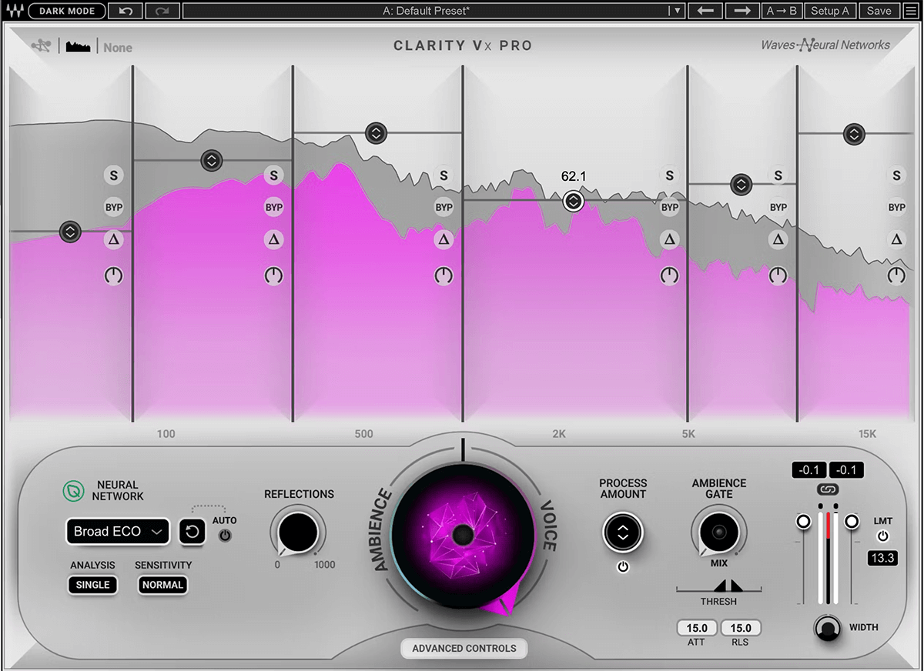
Task: Click the Delta monitor icon on the 500Hz band
Action: coord(444,239)
